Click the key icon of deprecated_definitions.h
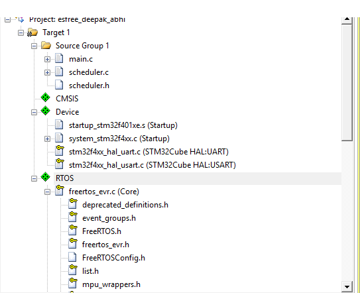Viewport: 360px width, 293px height. click(73, 204)
